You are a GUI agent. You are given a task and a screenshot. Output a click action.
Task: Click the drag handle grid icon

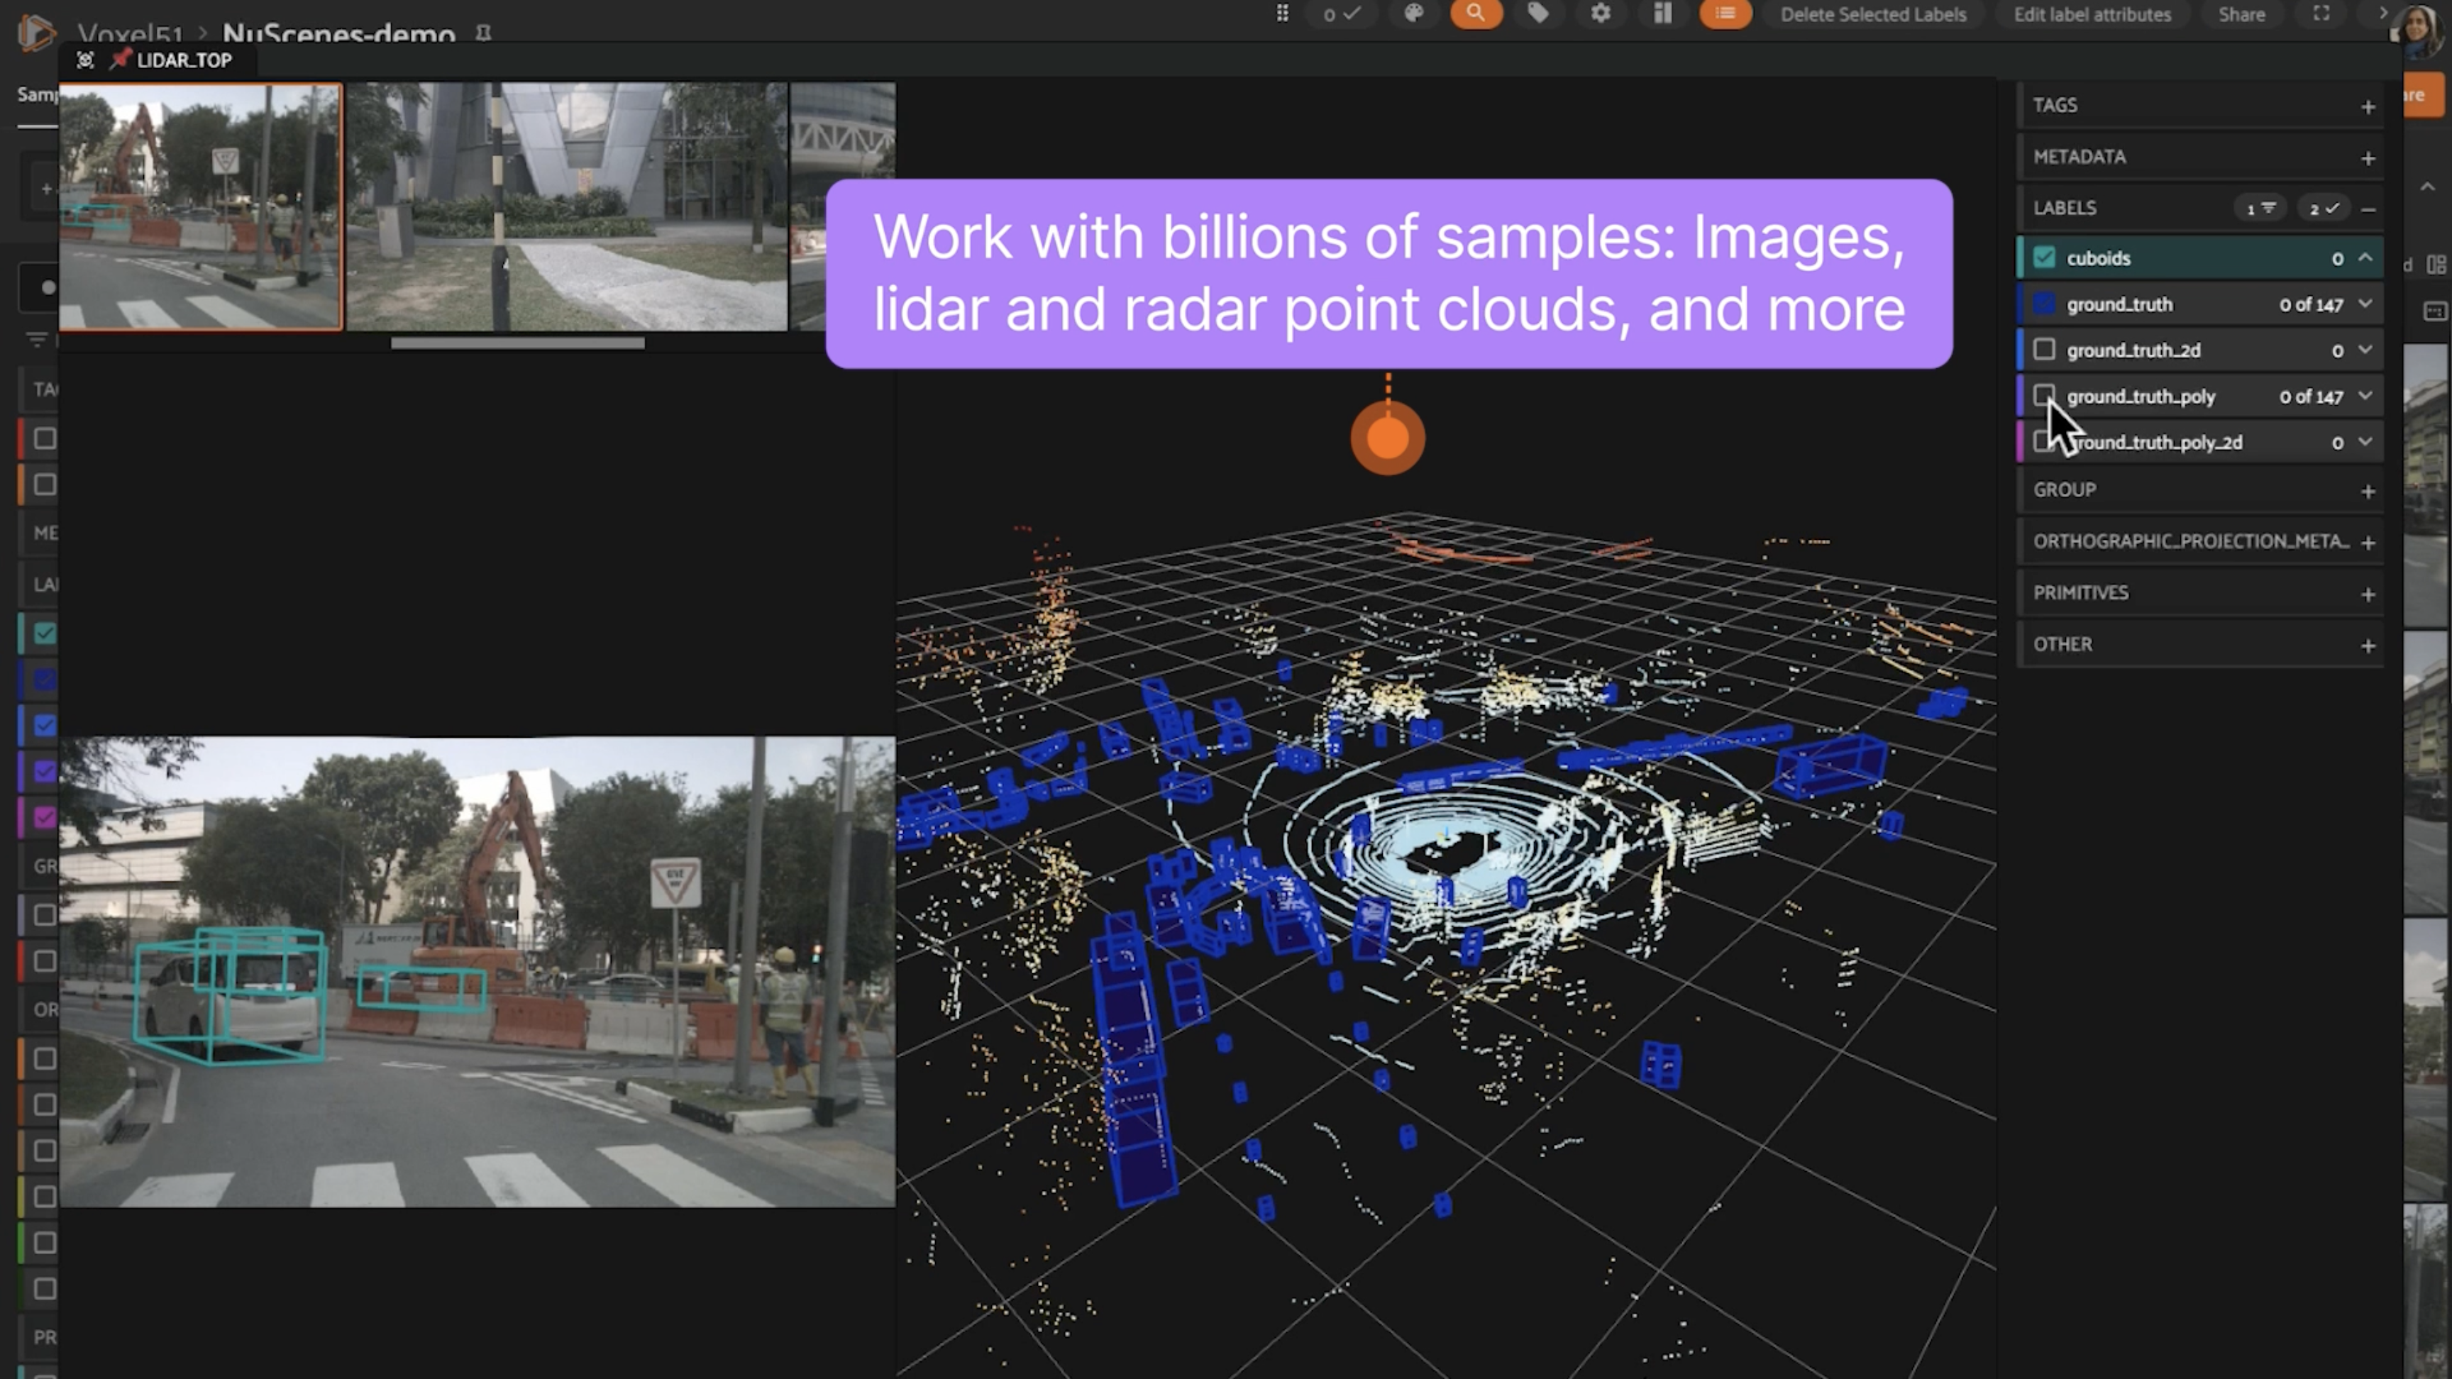coord(1282,13)
